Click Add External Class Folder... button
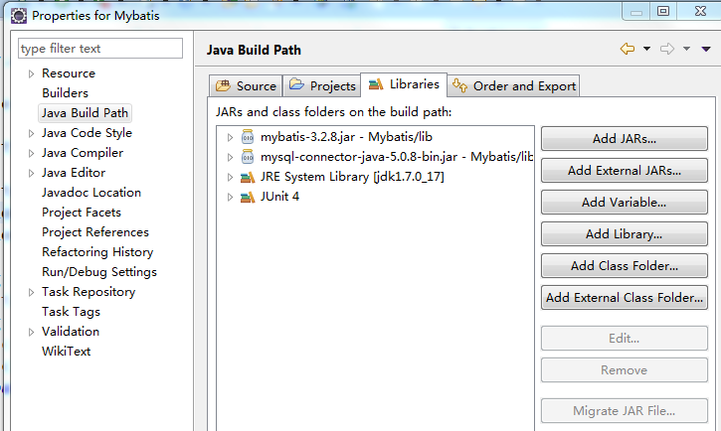Screen dimensions: 721x431 [624, 298]
